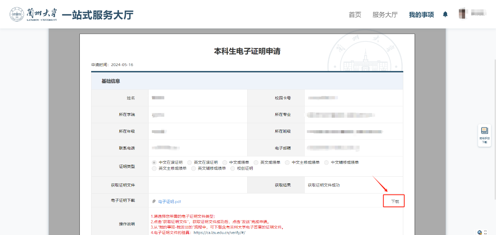Go to 首页 in the navigation bar
This screenshot has width=496, height=235.
tap(354, 14)
